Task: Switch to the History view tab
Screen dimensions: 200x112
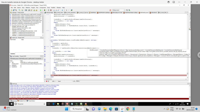Action: point(78,81)
